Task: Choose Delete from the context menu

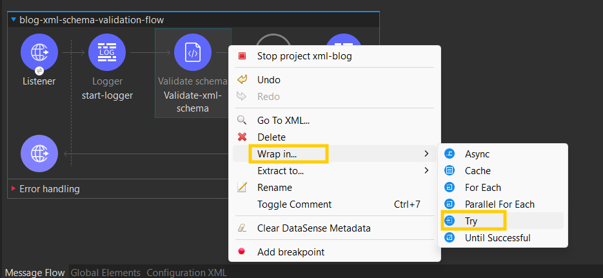Action: click(x=271, y=137)
